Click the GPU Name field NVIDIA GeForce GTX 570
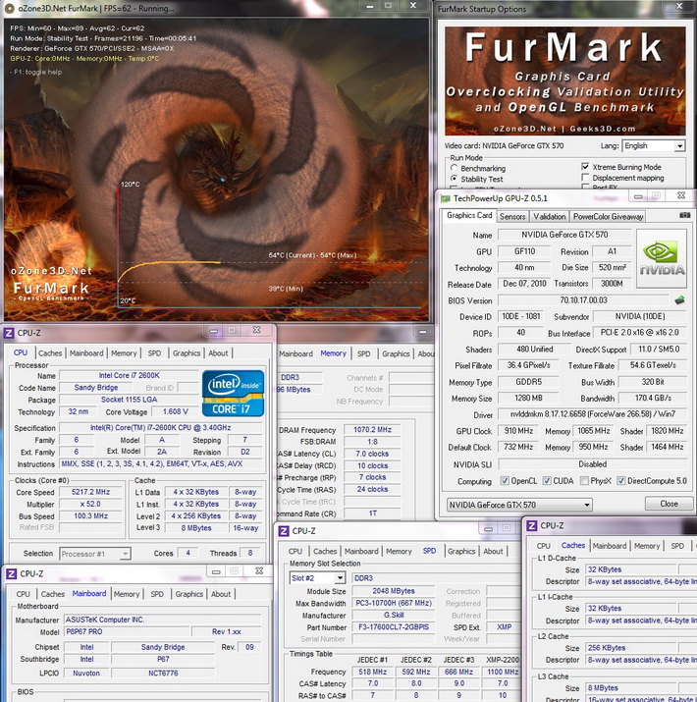The height and width of the screenshot is (702, 697). (x=564, y=235)
